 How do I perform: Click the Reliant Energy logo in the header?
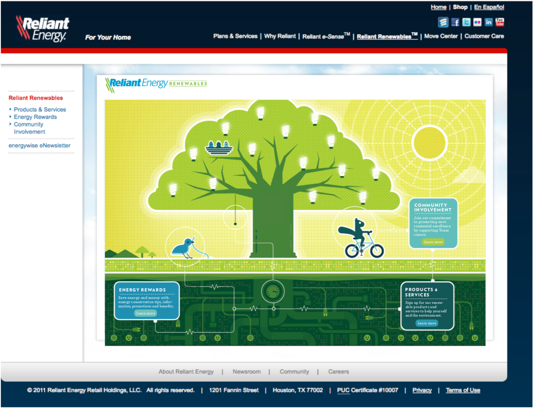[42, 29]
